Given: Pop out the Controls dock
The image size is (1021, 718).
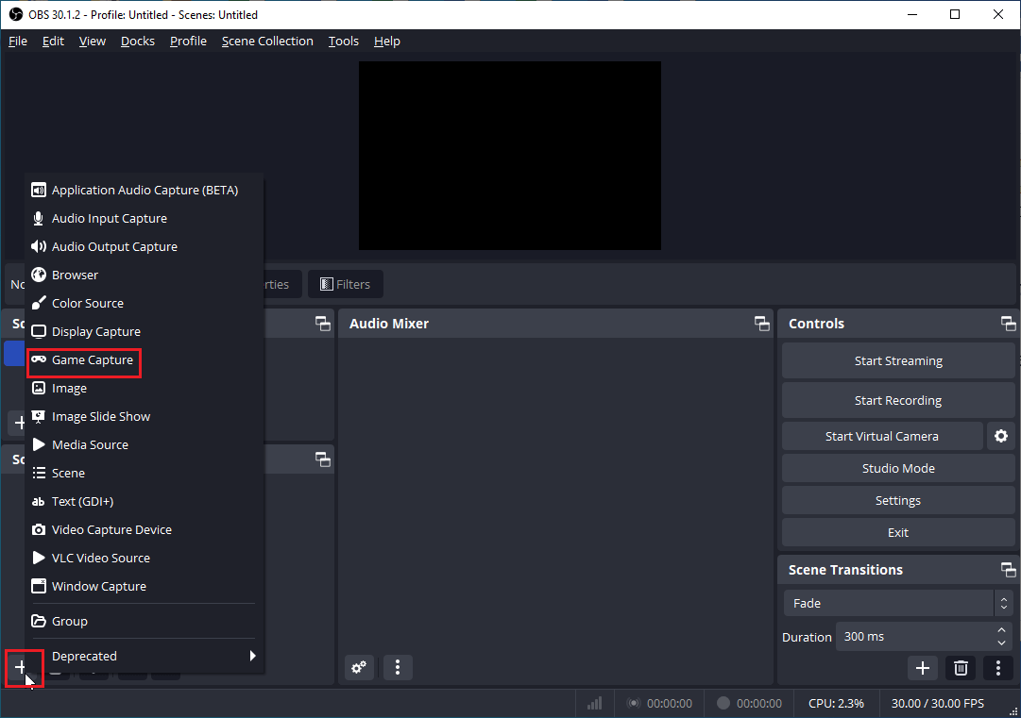Looking at the screenshot, I should [x=1008, y=324].
